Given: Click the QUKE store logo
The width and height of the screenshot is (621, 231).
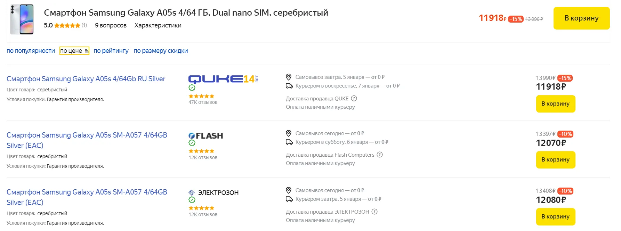Looking at the screenshot, I should 223,79.
